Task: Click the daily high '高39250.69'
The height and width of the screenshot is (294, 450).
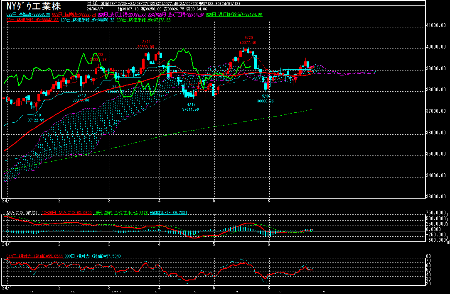Action: tap(151, 9)
